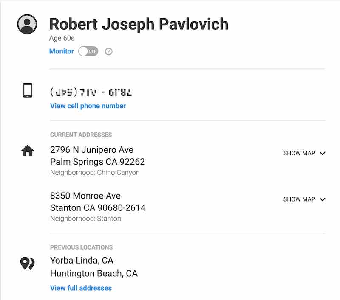This screenshot has width=340, height=300.
Task: Click the chevron beside Junipero Ave map
Action: tap(322, 153)
